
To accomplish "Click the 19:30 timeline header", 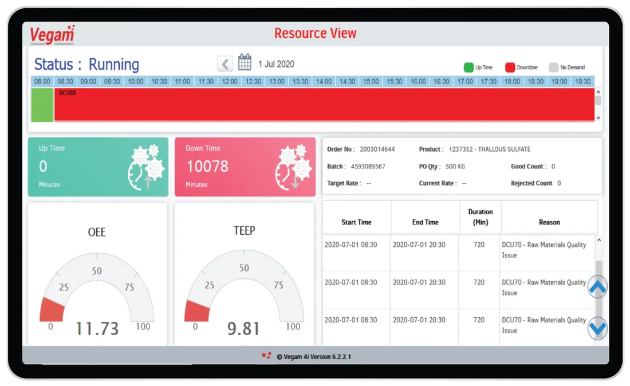I will [582, 81].
